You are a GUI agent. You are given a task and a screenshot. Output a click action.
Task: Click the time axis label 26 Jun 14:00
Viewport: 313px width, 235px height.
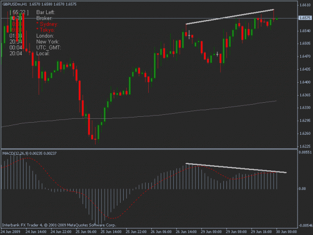click(186, 231)
